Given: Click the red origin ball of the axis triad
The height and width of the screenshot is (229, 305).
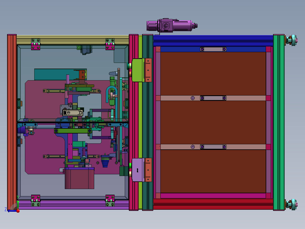Looking at the screenshot, I should coord(18,211).
